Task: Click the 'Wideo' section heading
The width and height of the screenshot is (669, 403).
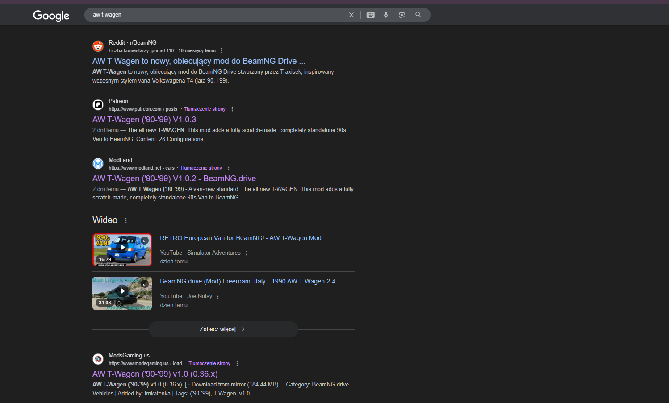Action: point(105,220)
